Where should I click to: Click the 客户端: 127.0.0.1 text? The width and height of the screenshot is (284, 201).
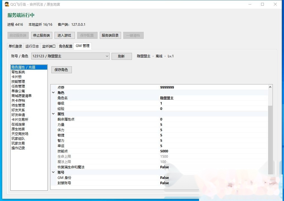[72, 24]
